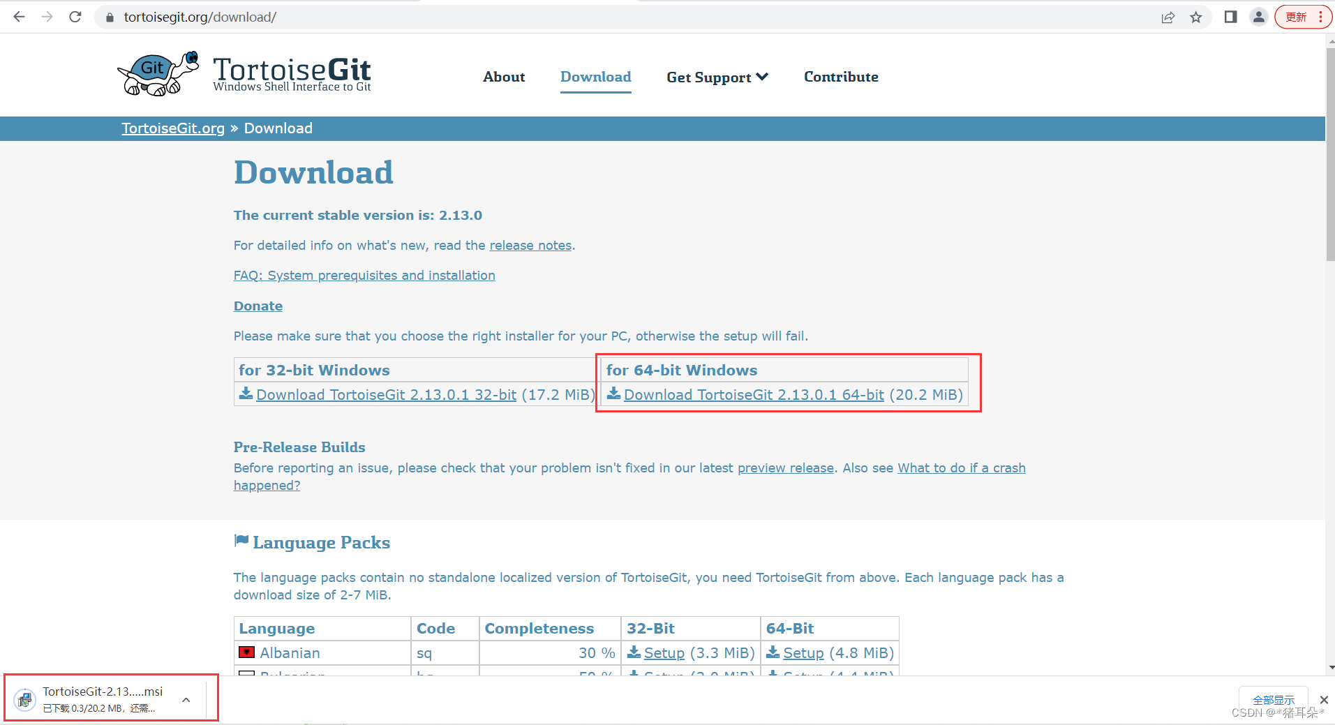Open the About page
The height and width of the screenshot is (725, 1335).
coord(504,77)
